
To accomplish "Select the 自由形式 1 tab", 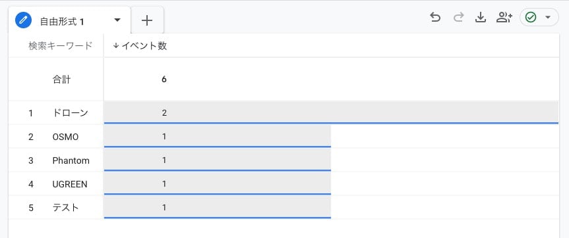I will [62, 22].
